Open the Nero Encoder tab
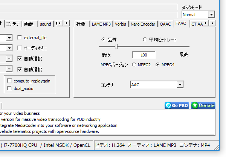 (x=143, y=24)
